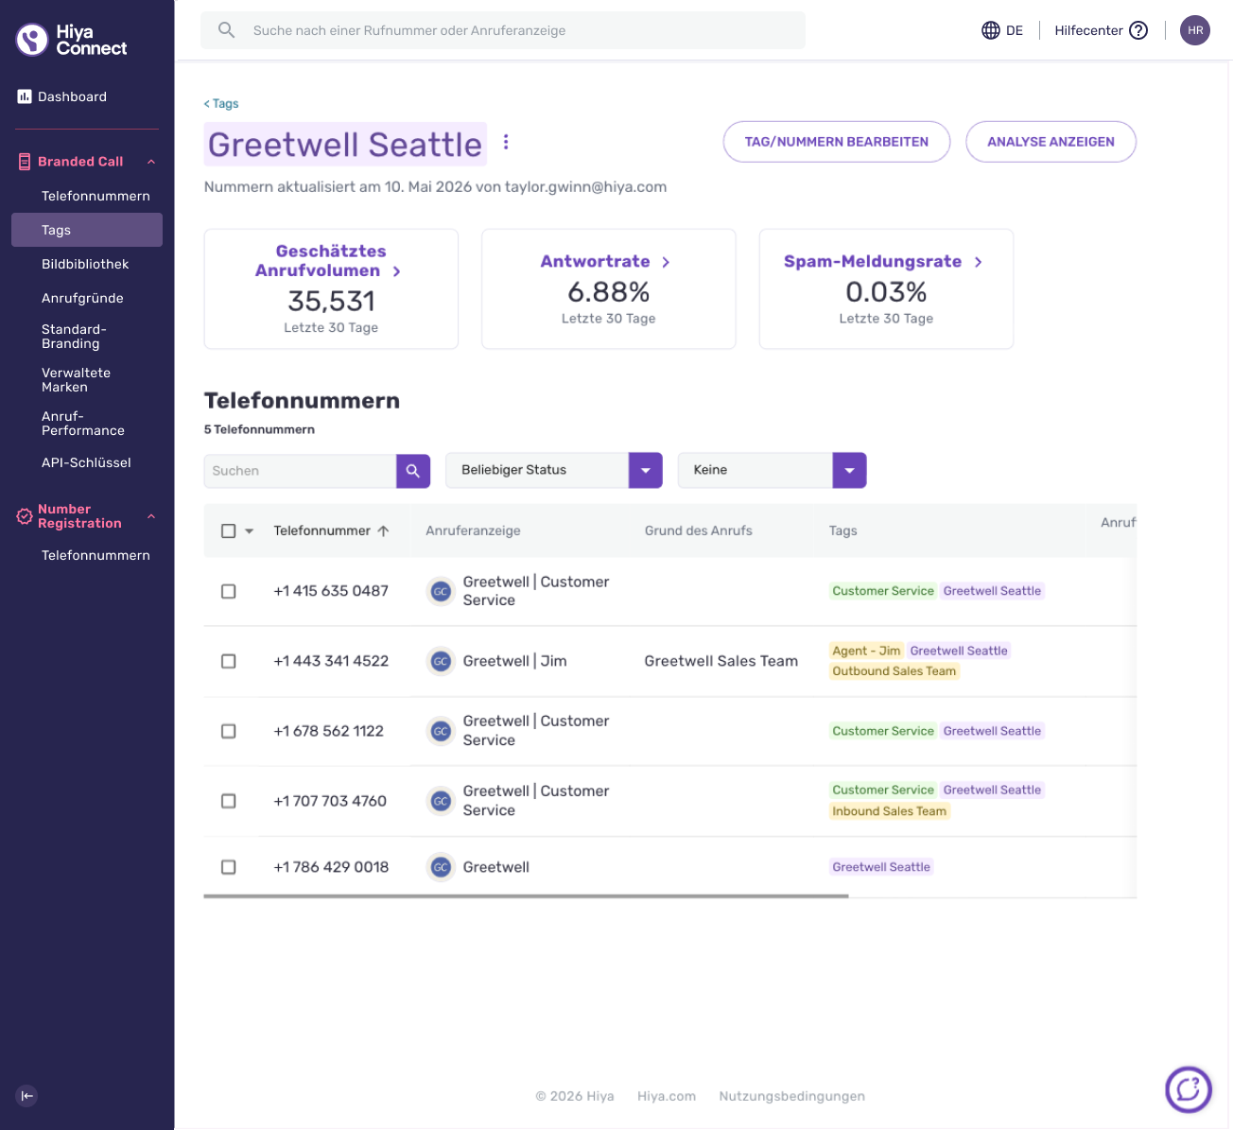
Task: Open Anruf-Performance in the sidebar
Action: [x=83, y=424]
